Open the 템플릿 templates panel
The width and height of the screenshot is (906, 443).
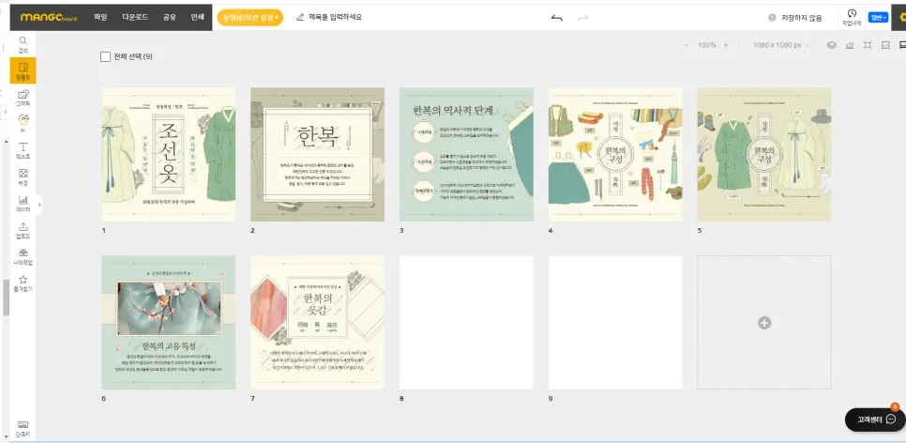[23, 70]
